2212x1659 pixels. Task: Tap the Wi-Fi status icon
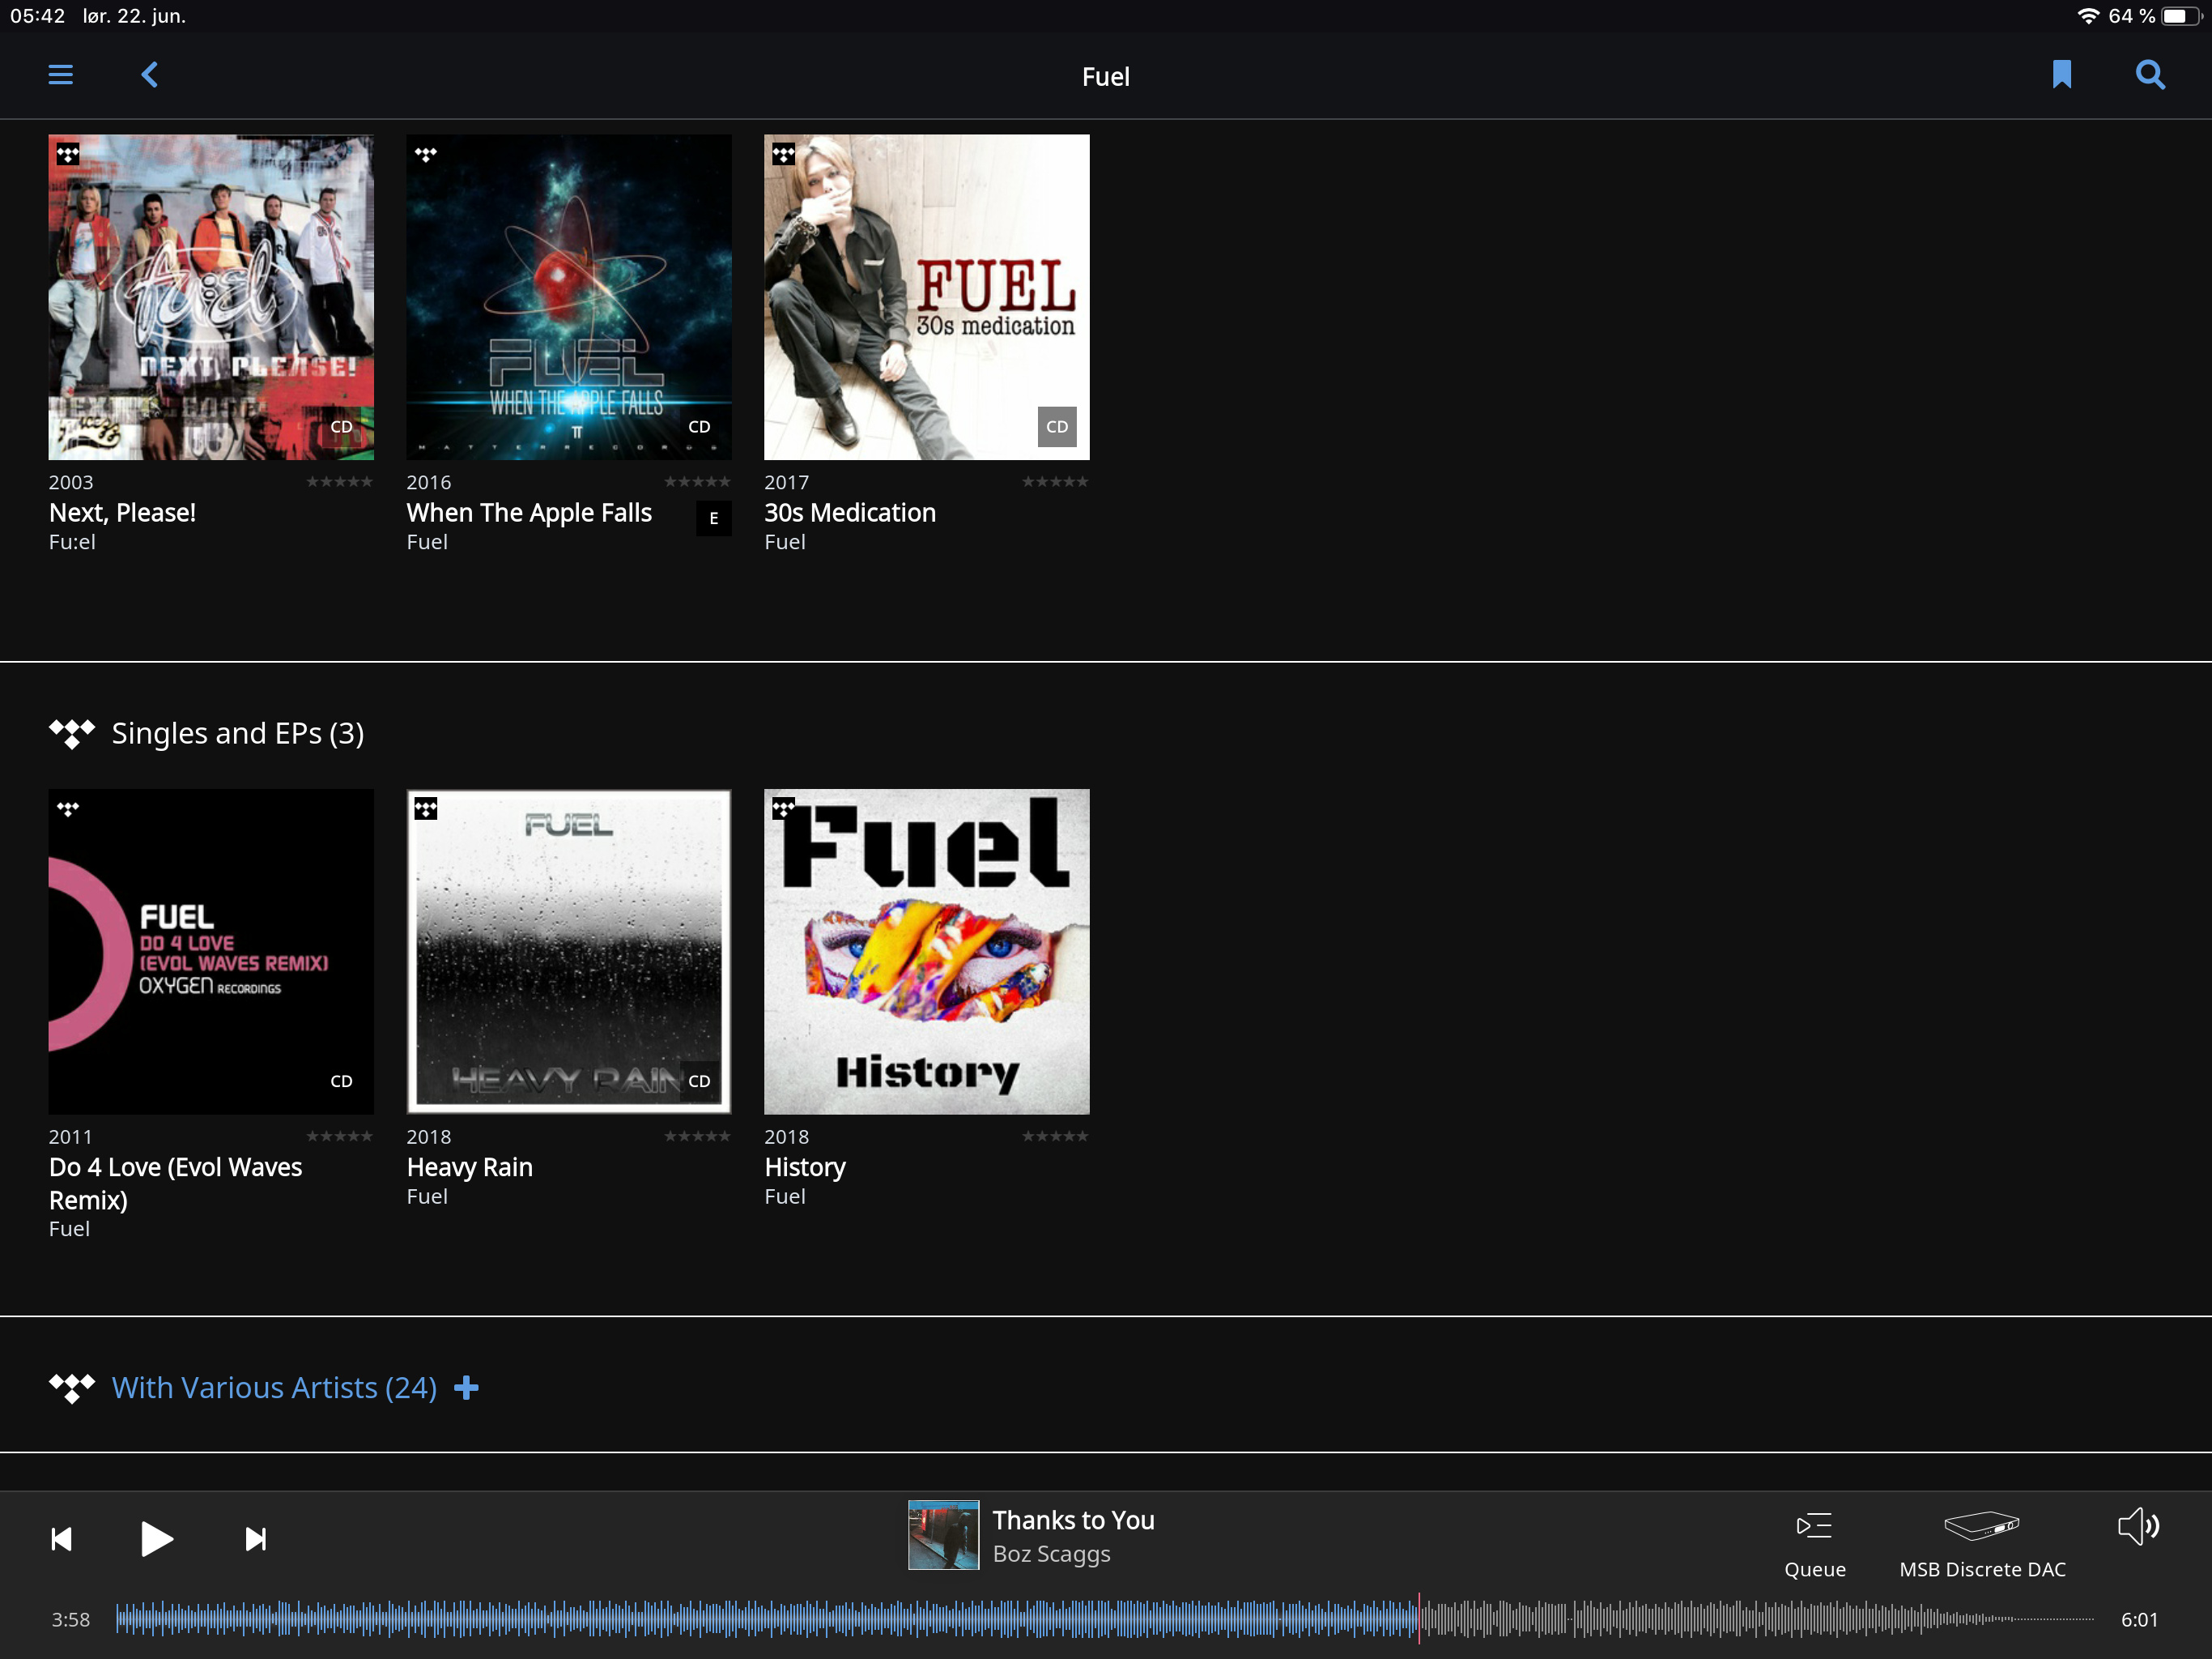click(2087, 16)
